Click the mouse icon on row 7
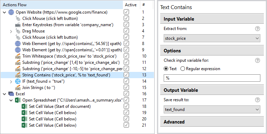267x134 pixels. (18, 37)
